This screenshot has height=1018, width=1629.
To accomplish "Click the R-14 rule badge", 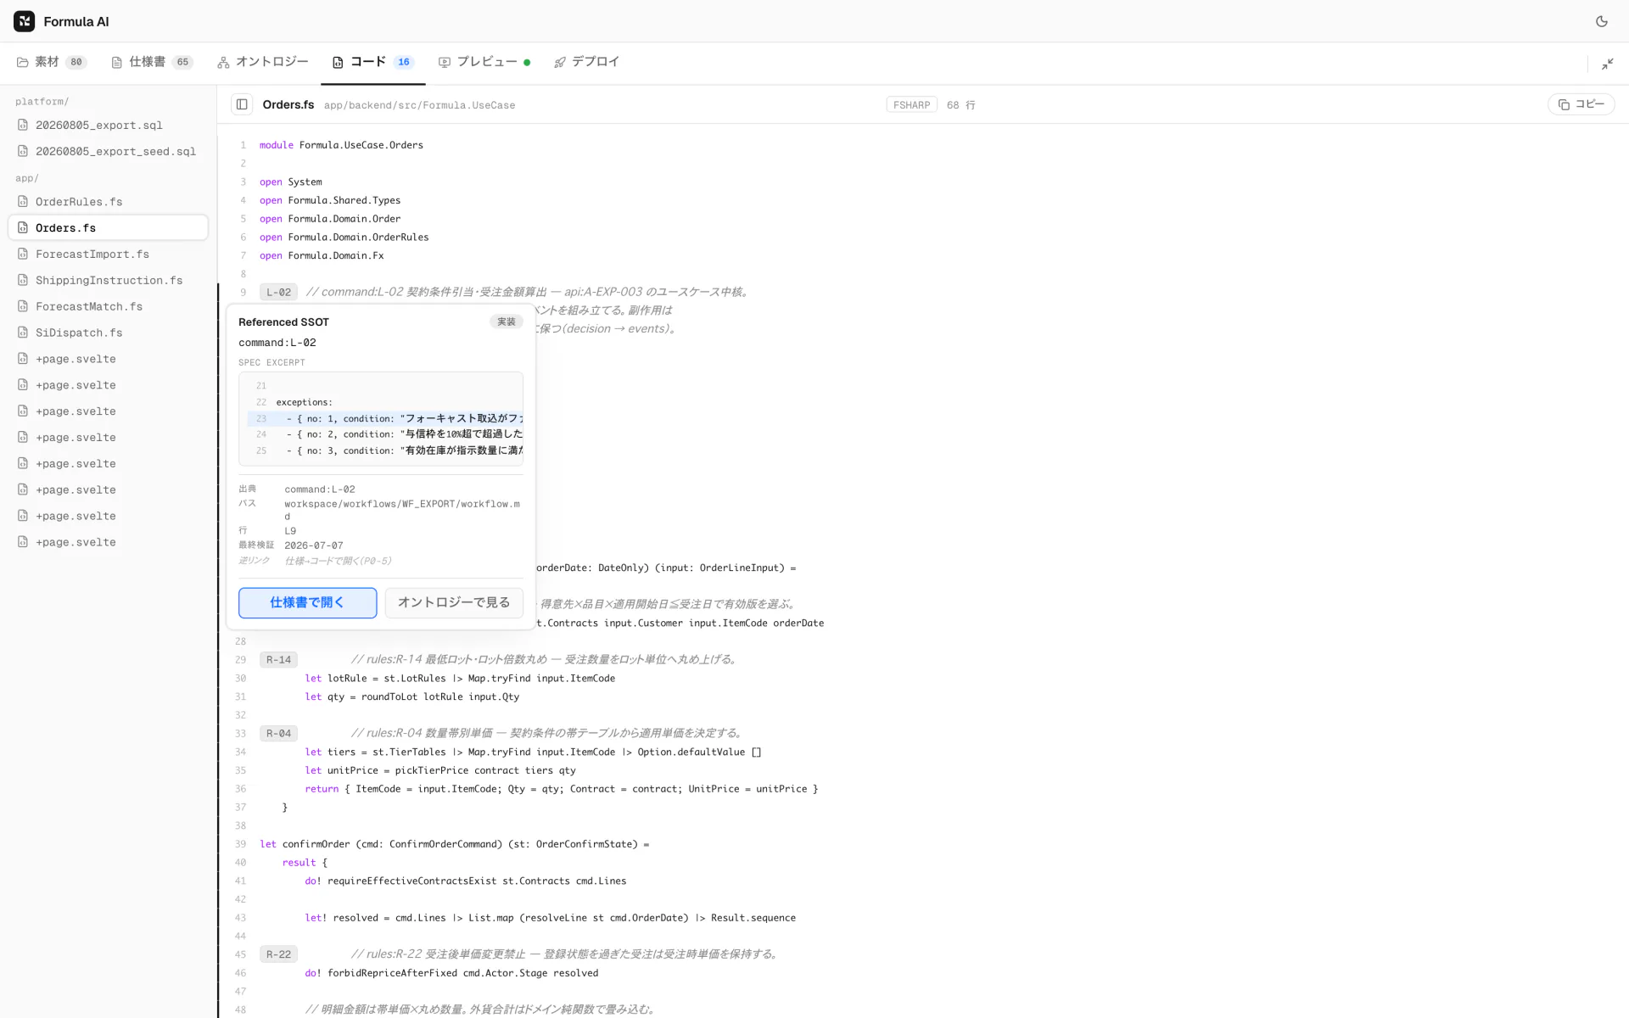I will [x=278, y=659].
